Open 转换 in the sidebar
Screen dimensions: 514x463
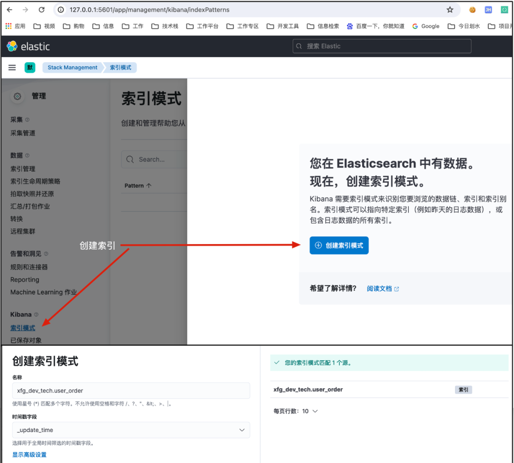[16, 218]
